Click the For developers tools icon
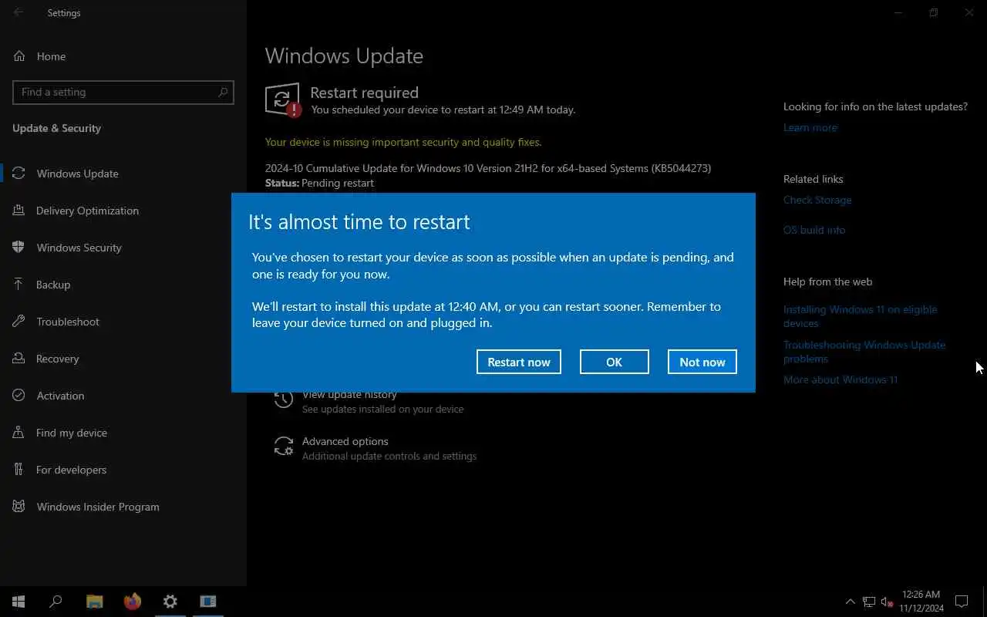The image size is (987, 617). [x=19, y=470]
